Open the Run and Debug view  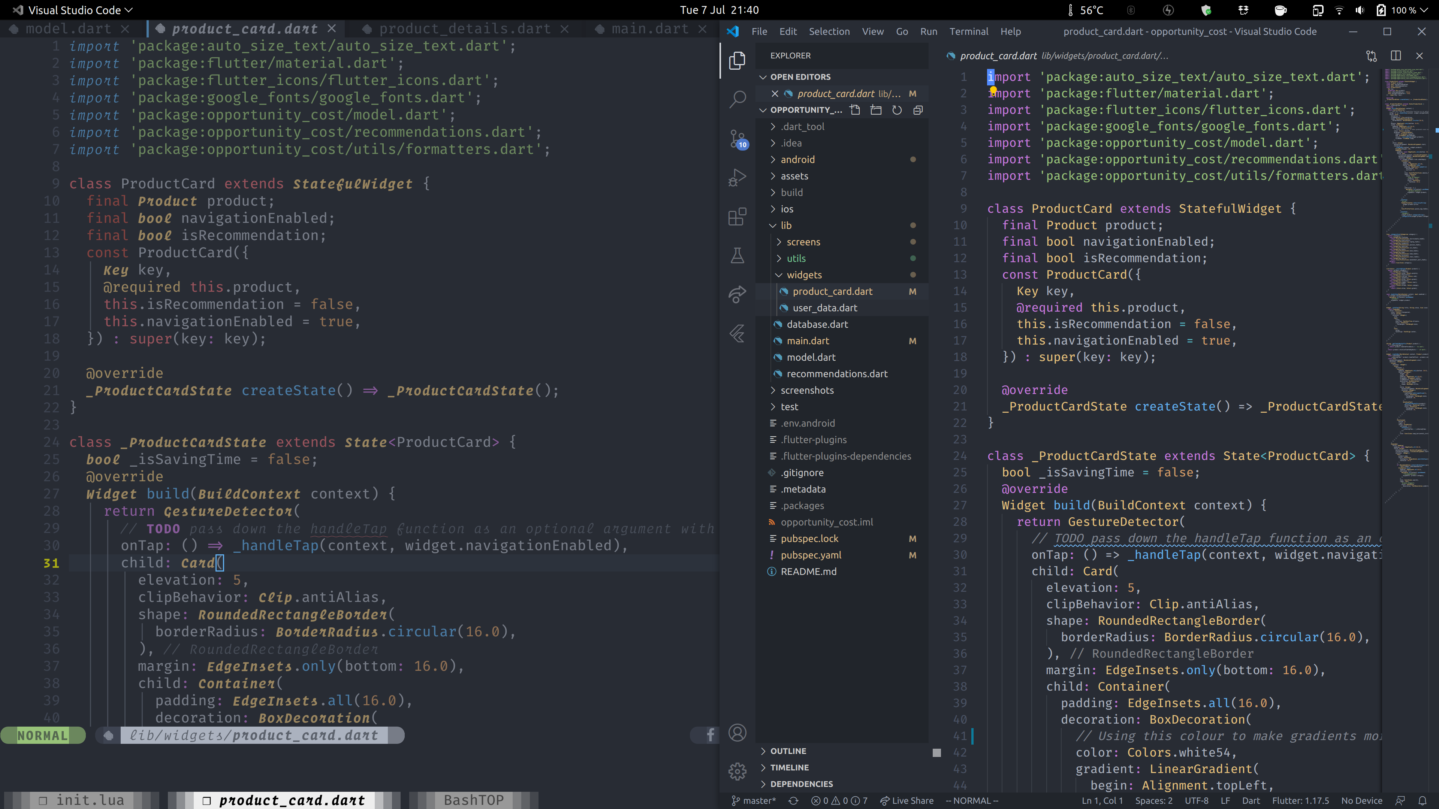[x=737, y=178]
